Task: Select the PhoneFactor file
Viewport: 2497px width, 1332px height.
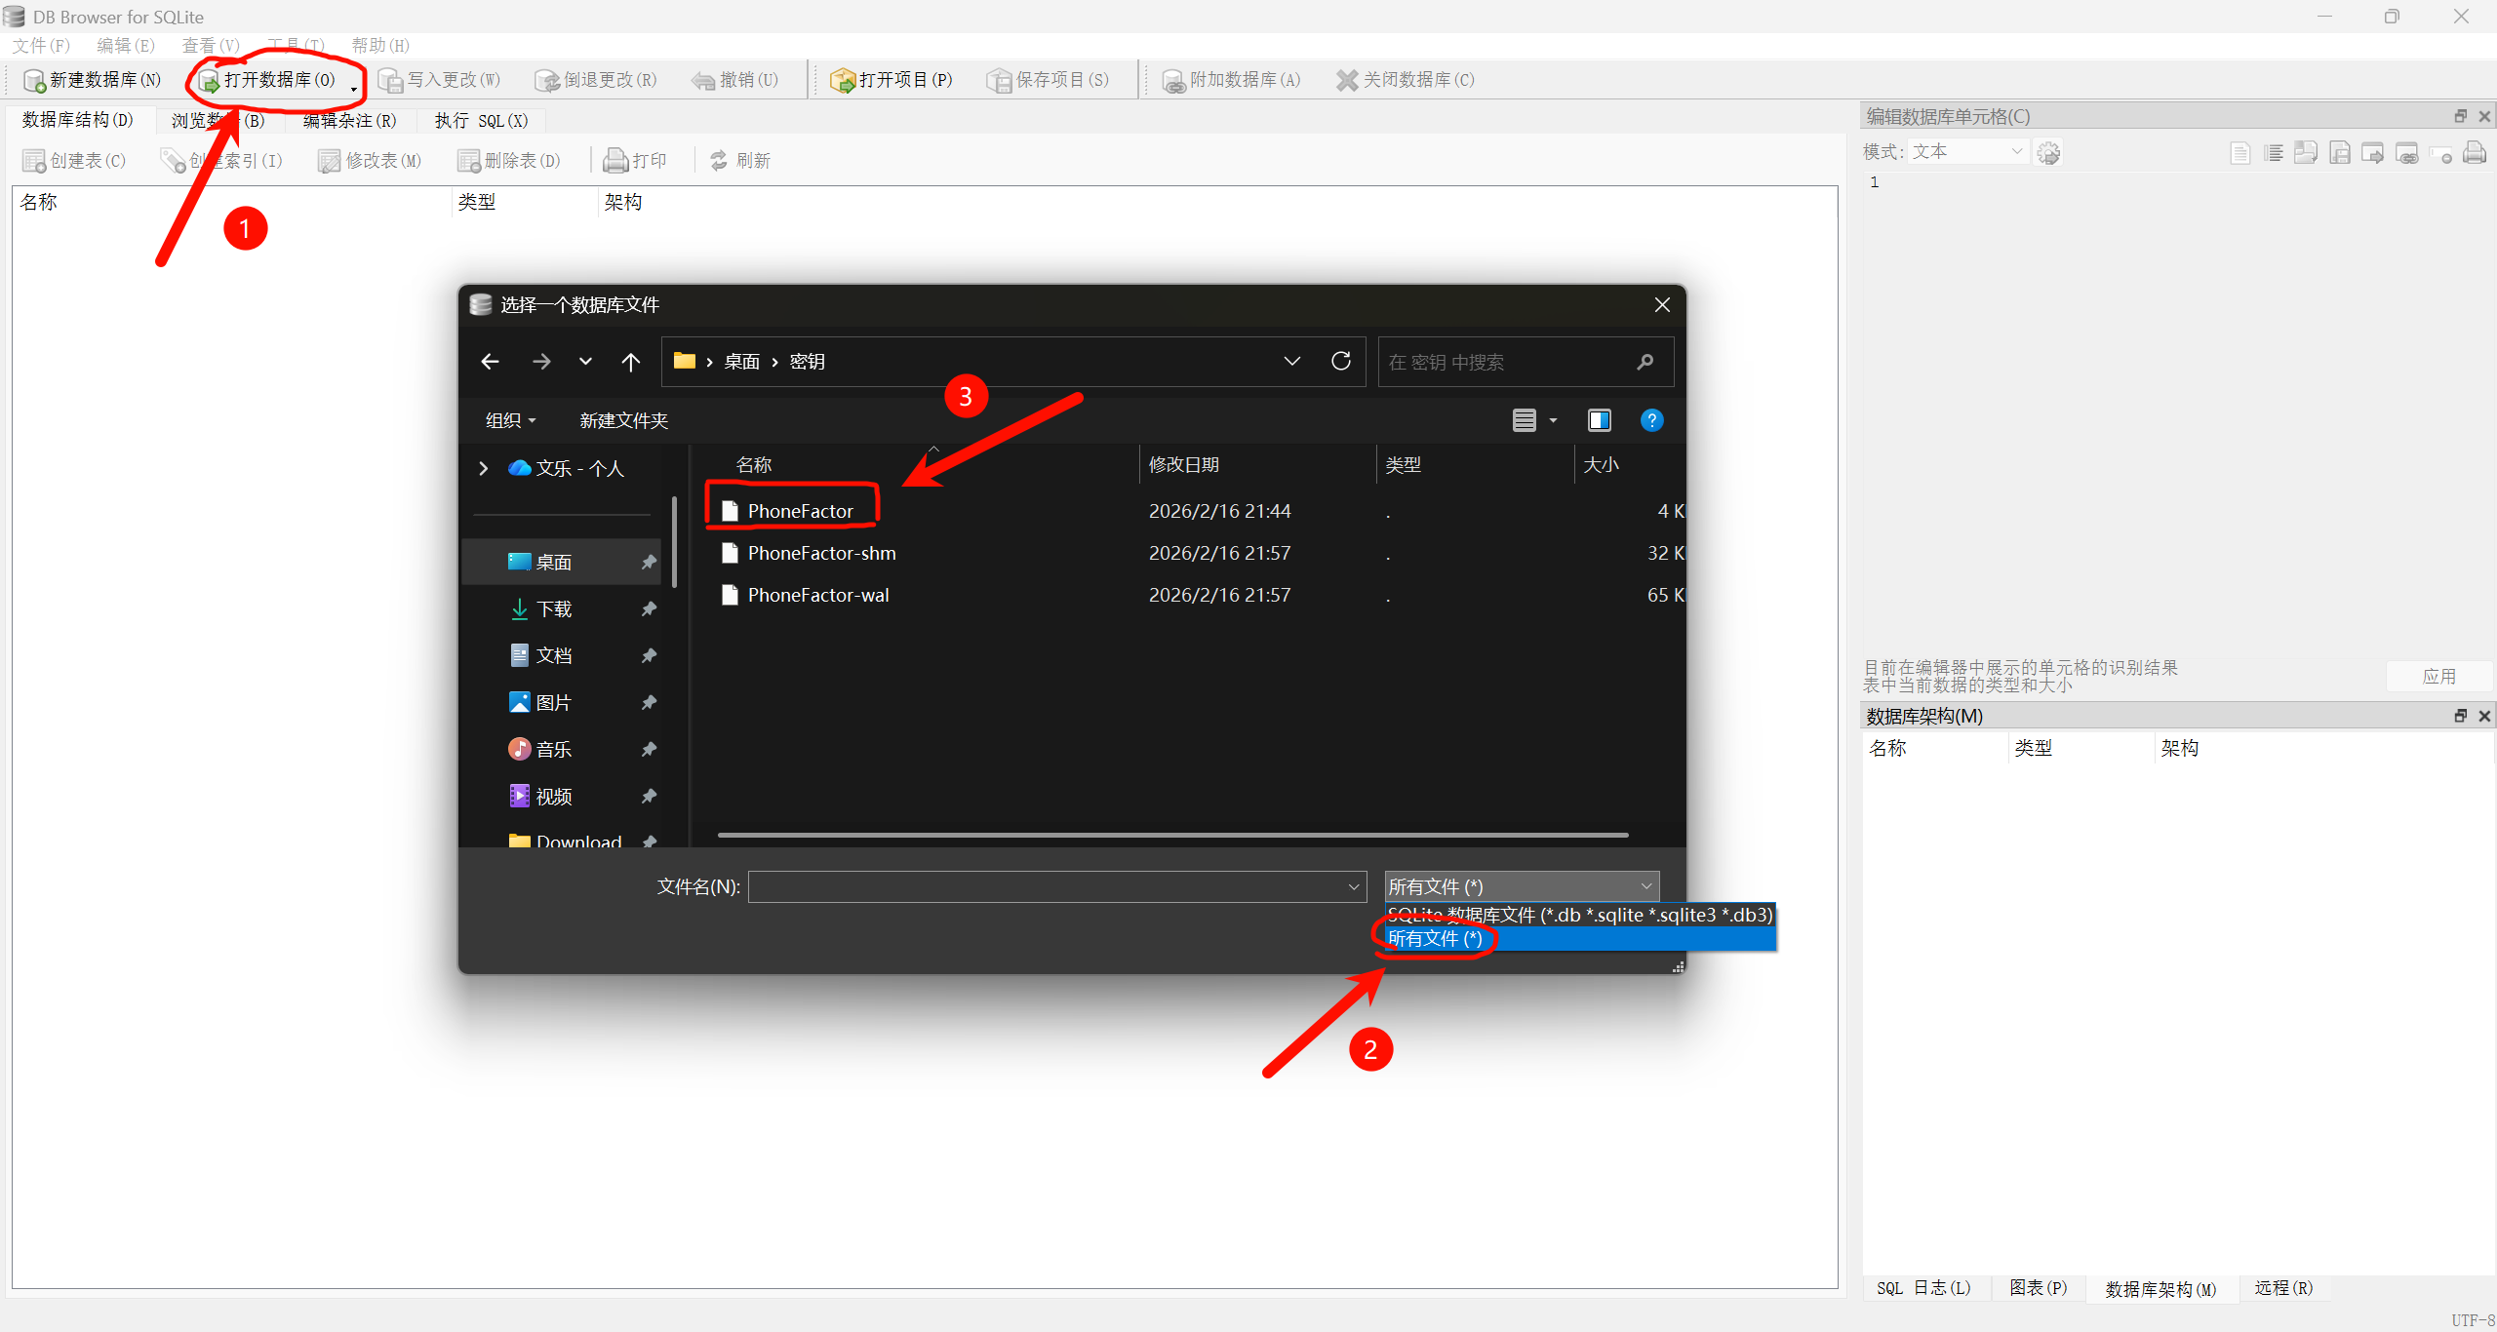Action: [x=800, y=511]
